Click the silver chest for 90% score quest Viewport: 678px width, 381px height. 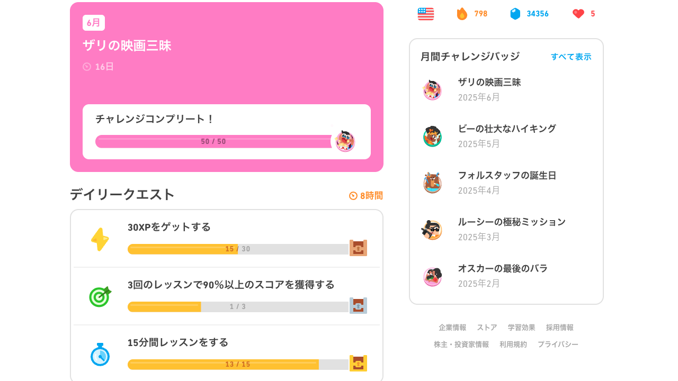(x=358, y=306)
